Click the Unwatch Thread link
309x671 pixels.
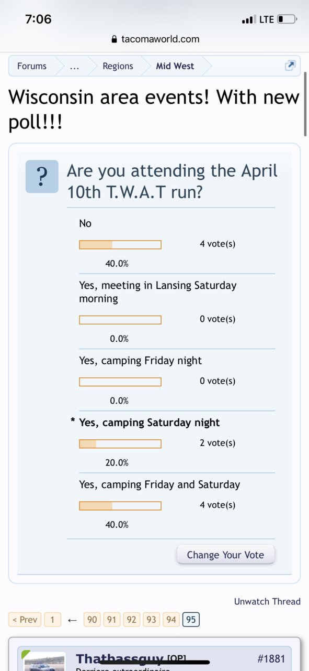point(267,601)
